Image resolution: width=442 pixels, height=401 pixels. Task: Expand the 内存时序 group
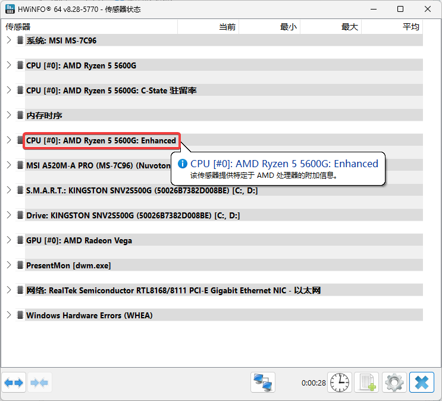click(9, 115)
